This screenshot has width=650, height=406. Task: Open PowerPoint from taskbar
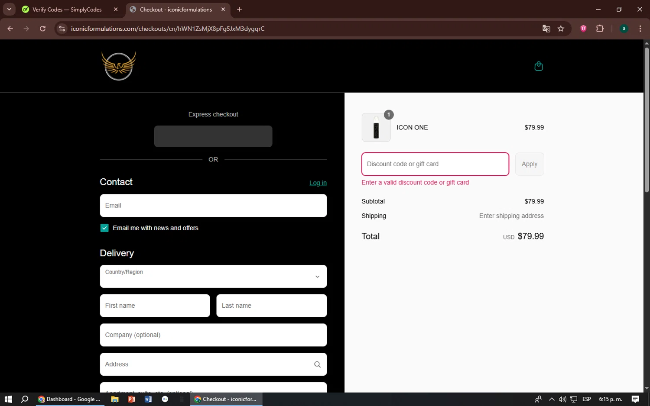[131, 399]
